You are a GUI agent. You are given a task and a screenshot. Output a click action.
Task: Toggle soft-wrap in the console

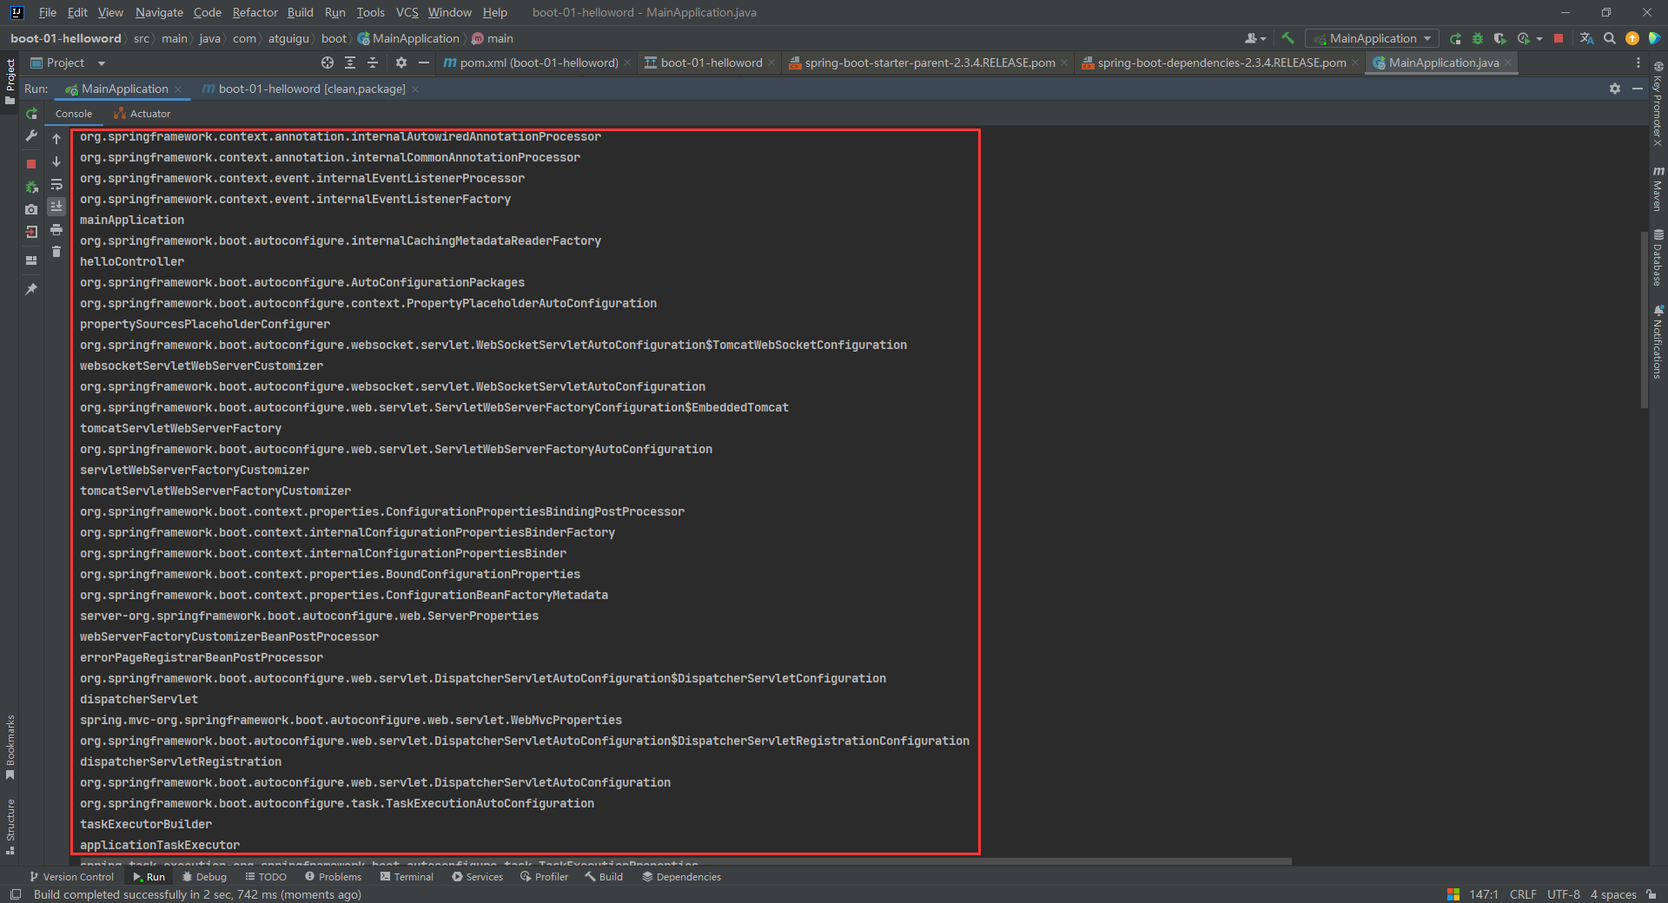click(56, 185)
